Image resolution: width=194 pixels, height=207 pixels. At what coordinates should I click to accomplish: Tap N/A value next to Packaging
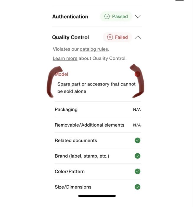[137, 110]
